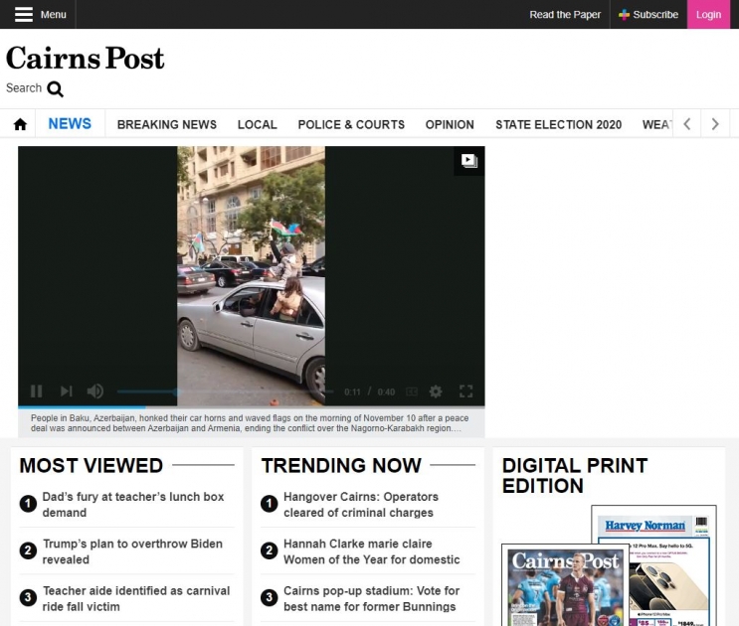Skip to next video

tap(67, 391)
